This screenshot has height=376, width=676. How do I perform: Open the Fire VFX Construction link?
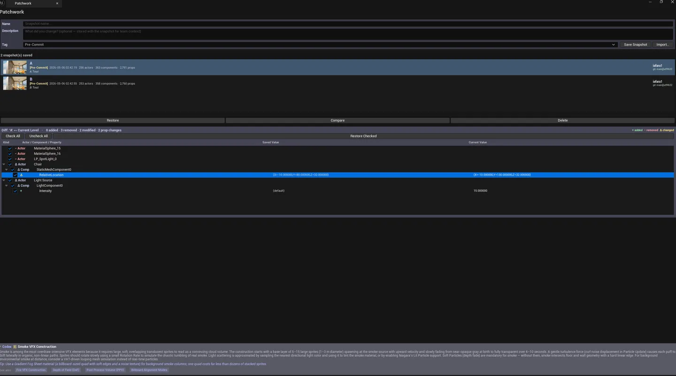coord(31,370)
